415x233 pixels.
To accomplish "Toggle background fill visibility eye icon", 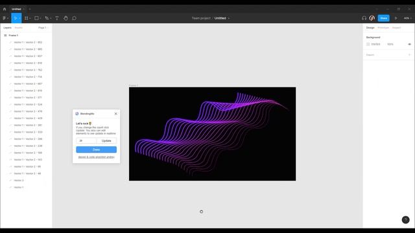I will click(x=409, y=45).
